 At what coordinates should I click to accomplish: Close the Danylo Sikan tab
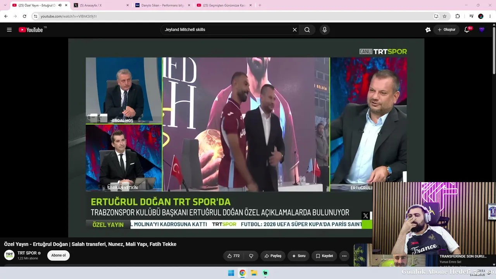click(189, 5)
